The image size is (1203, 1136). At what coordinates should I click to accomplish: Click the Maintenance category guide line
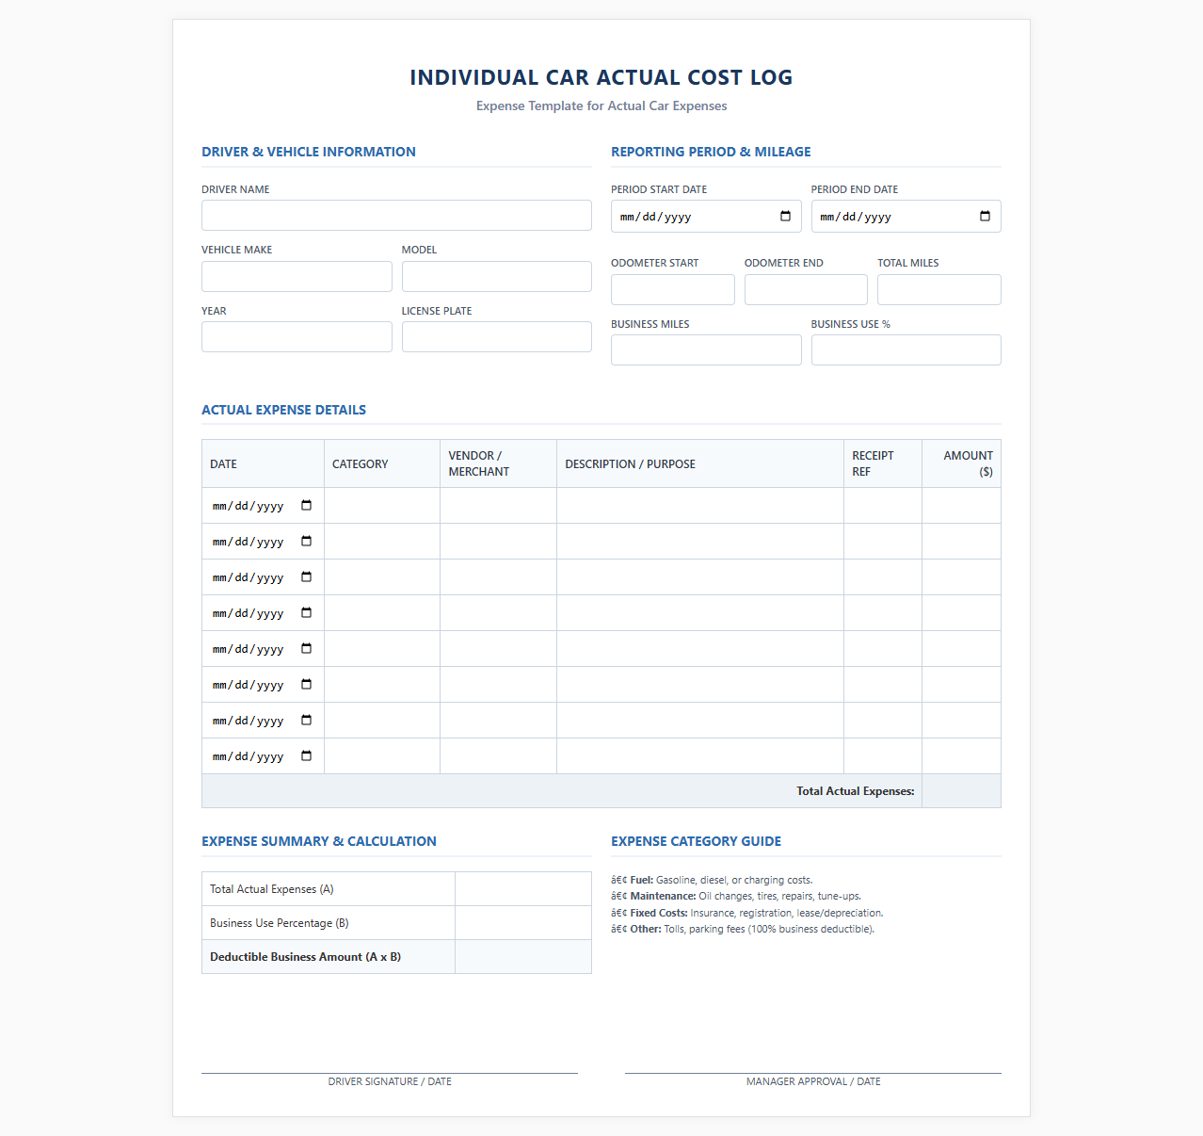pos(736,896)
